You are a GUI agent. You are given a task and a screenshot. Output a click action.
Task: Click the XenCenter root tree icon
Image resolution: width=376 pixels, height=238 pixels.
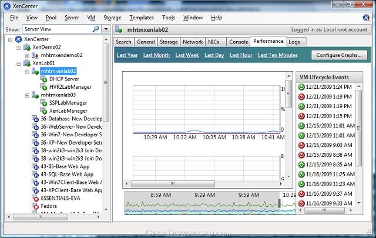click(18, 39)
